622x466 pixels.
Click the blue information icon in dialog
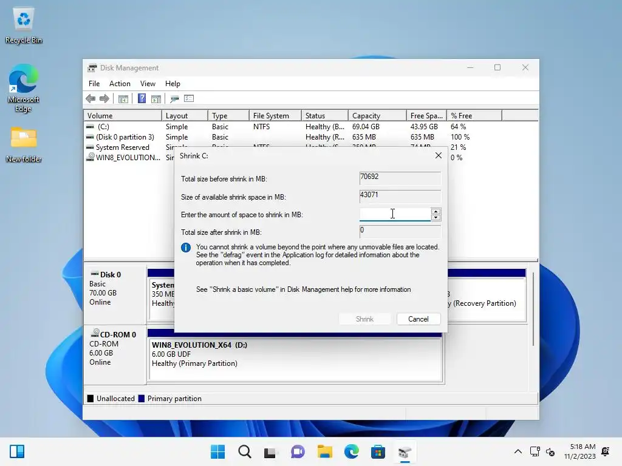(186, 248)
